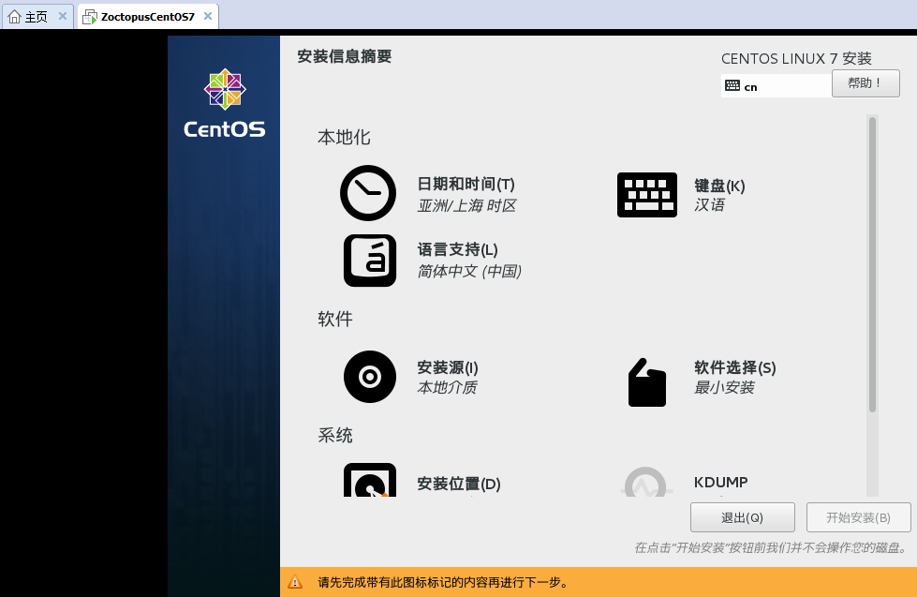Click the VM icon on ZoctopusCentOS7 tab
The height and width of the screenshot is (597, 917).
coord(90,16)
